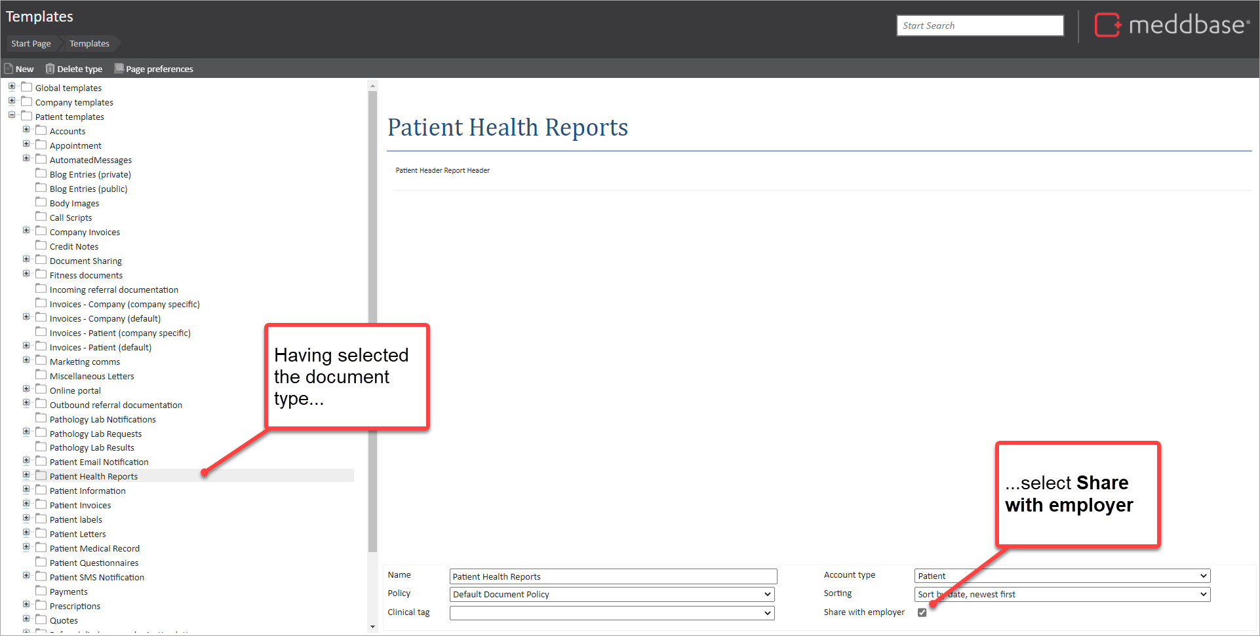Open the Account type dropdown
Viewport: 1260px width, 636px height.
click(x=1061, y=576)
